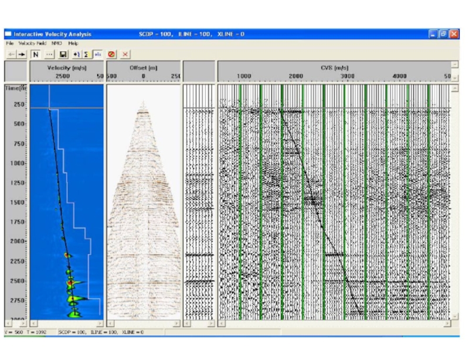Toggle the N (NMO) toolbar button
Image resolution: width=469 pixels, height=351 pixels.
(x=36, y=54)
